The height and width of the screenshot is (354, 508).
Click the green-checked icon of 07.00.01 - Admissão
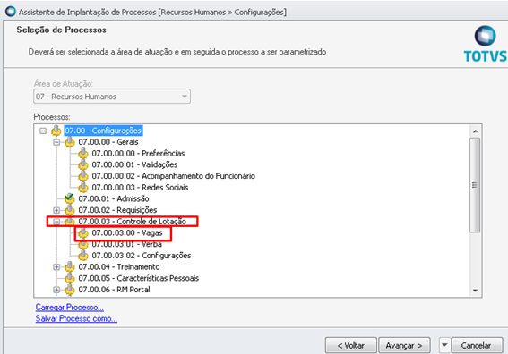coord(70,198)
